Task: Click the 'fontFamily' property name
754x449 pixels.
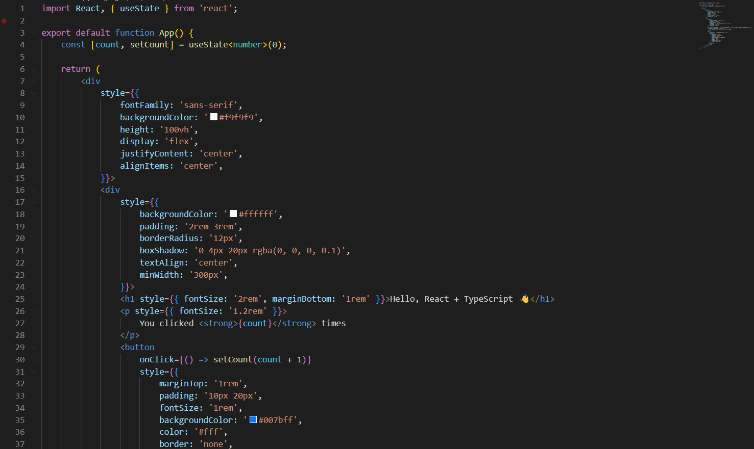Action: (x=144, y=105)
